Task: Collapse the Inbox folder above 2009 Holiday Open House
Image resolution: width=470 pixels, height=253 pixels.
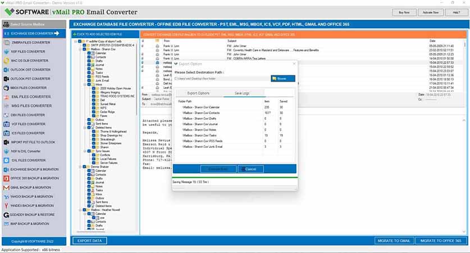Action: tap(85, 84)
